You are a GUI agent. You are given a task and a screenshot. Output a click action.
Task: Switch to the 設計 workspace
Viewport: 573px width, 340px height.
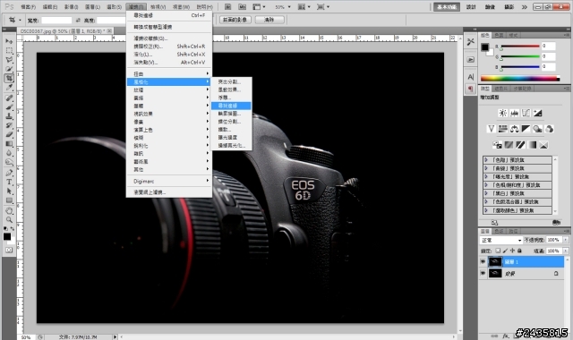pos(471,7)
